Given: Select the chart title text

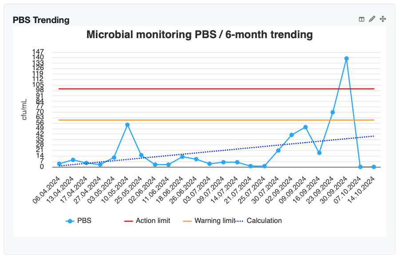Looking at the screenshot, I should coord(200,35).
